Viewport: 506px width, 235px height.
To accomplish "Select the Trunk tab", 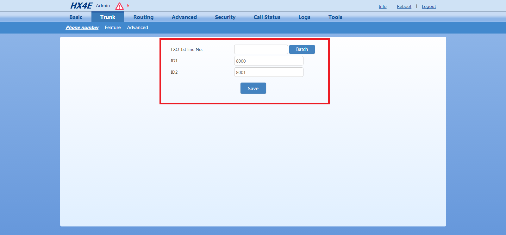I will 108,17.
